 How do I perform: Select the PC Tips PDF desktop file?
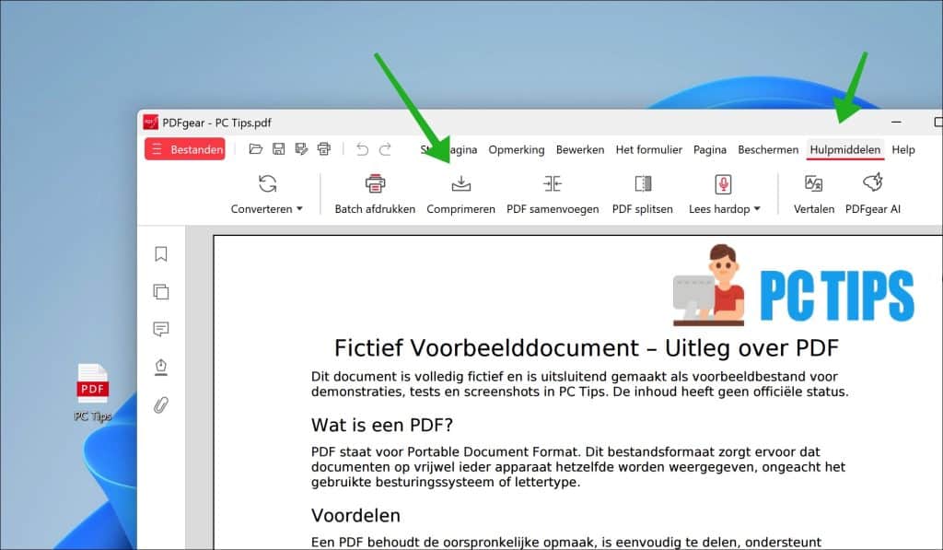coord(93,392)
